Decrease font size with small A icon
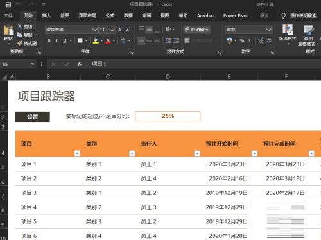This screenshot has height=240, width=321. [x=128, y=30]
